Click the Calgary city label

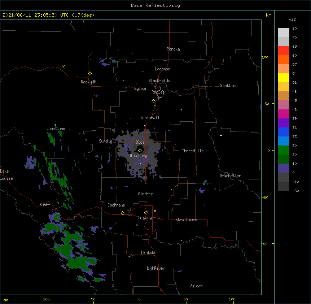(144, 218)
